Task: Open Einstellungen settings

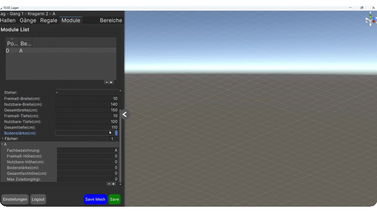Action: coord(15,199)
